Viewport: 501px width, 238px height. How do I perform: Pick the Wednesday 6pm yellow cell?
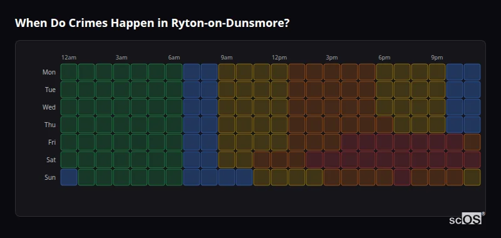[x=385, y=107]
